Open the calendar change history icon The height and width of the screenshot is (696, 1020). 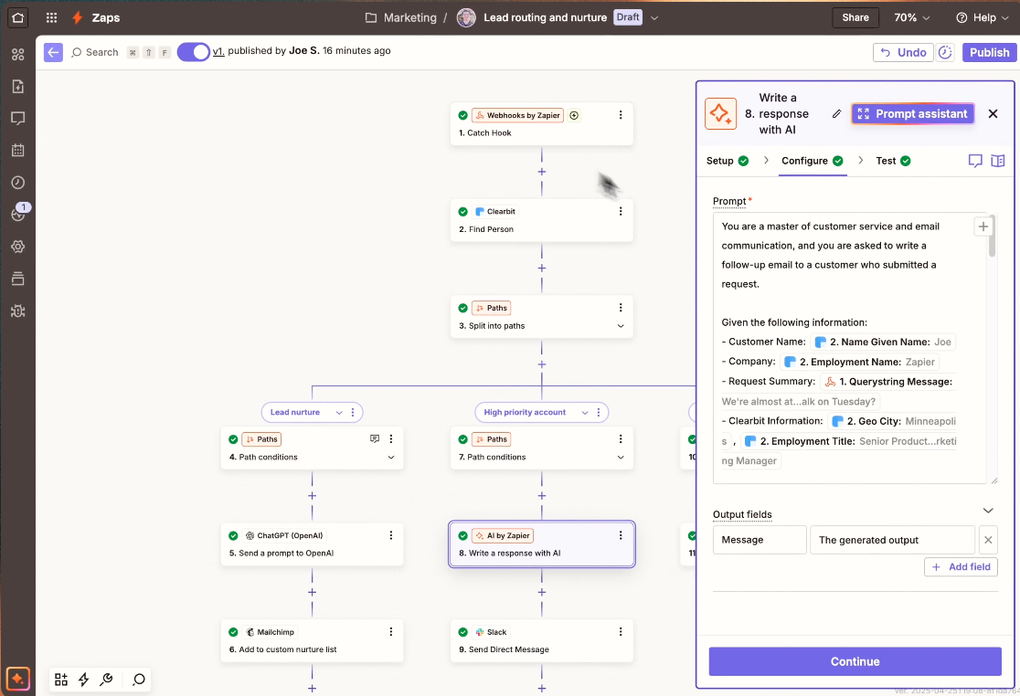(x=17, y=150)
